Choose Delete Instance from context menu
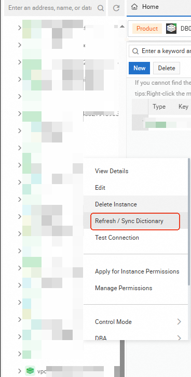Screen dimensions: 191x377 (x=116, y=204)
